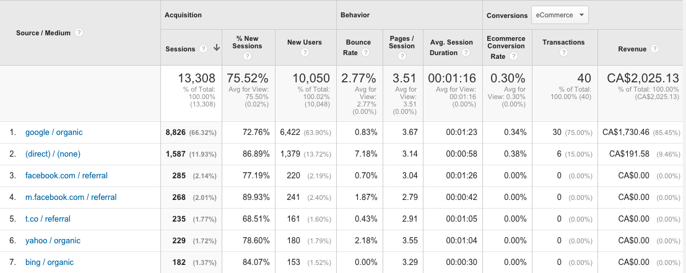Click help icon under New Users header
The width and height of the screenshot is (686, 273).
coord(304,53)
